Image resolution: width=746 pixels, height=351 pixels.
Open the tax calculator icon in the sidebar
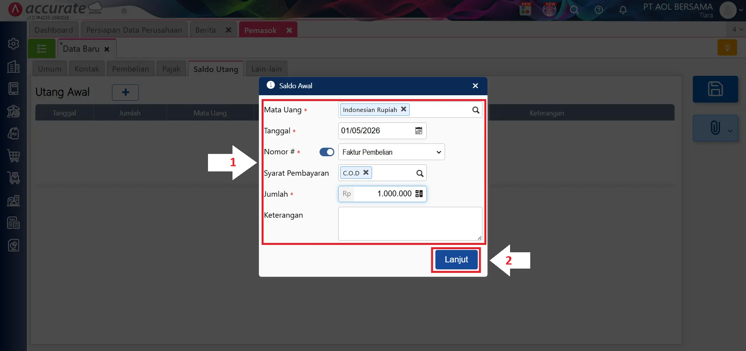[14, 223]
